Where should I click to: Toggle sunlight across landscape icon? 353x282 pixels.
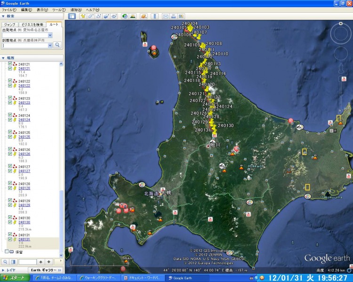(x=133, y=16)
